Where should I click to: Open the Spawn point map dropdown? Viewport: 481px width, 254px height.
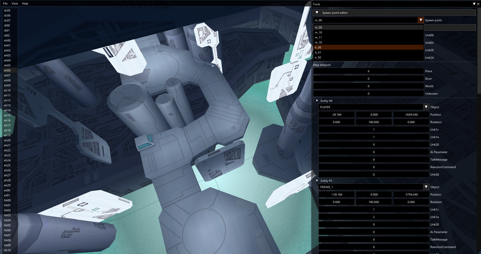[420, 20]
